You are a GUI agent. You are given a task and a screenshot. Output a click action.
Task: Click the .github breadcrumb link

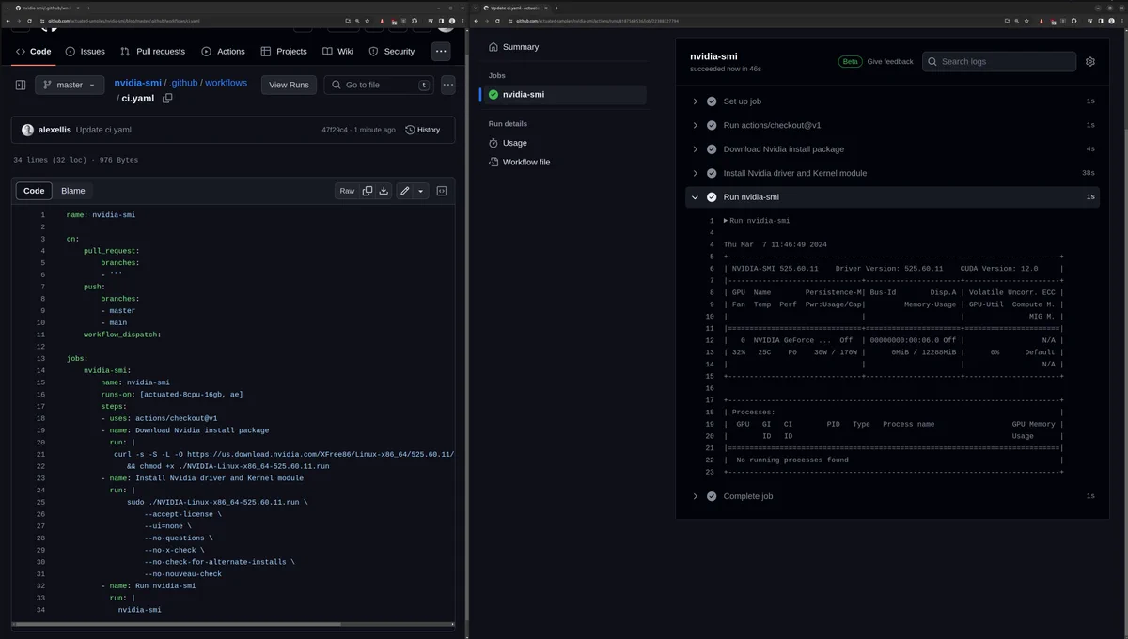click(183, 83)
